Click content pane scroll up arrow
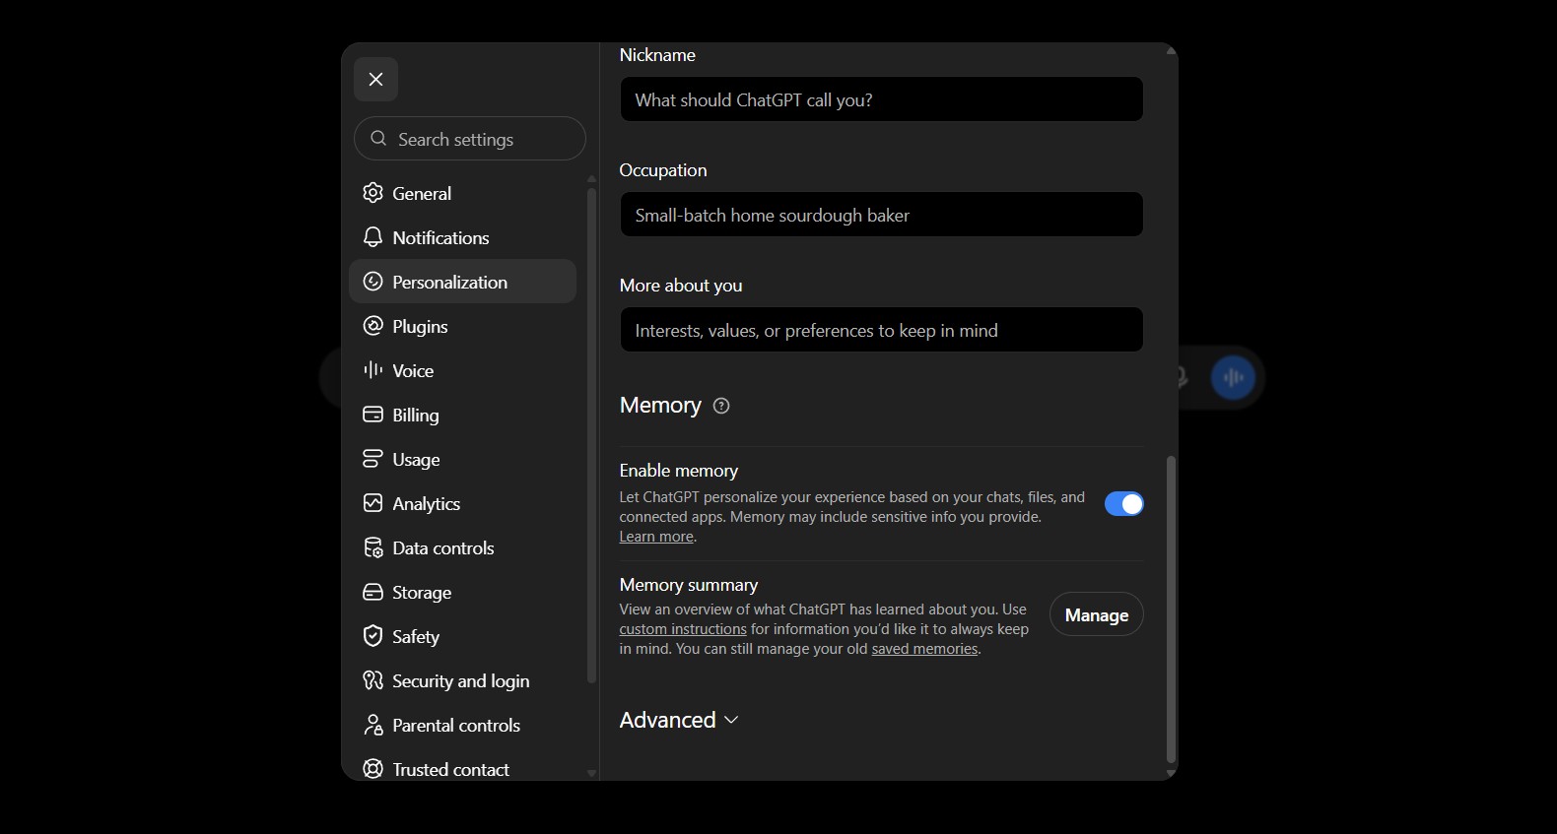Image resolution: width=1557 pixels, height=834 pixels. pyautogui.click(x=1171, y=50)
